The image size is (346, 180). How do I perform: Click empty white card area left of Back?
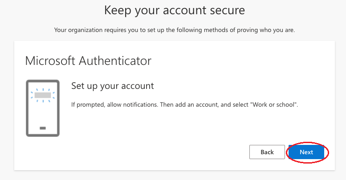tap(155, 152)
